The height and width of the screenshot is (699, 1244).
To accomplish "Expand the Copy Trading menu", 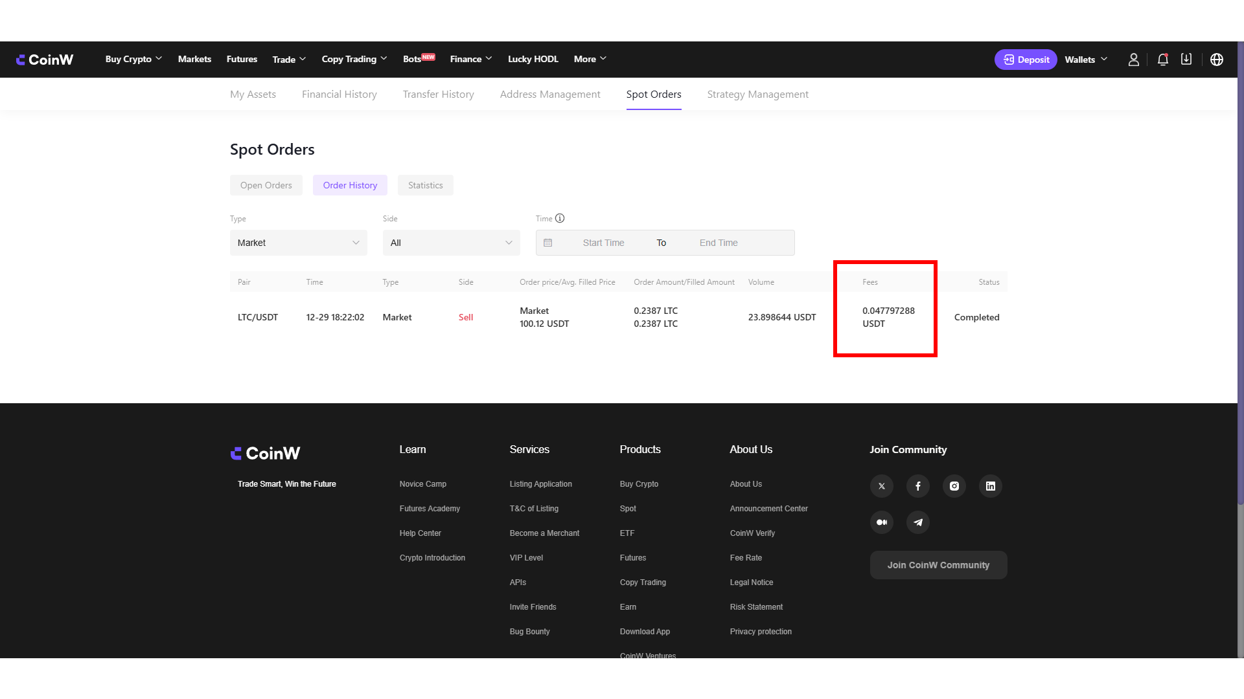I will [x=354, y=59].
